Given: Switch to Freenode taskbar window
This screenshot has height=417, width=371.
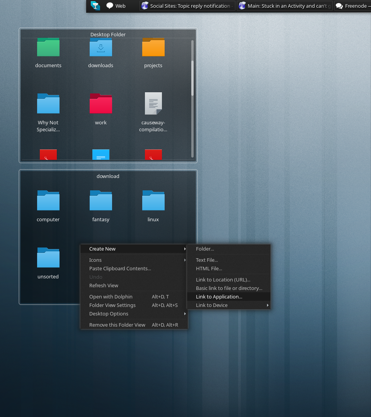Looking at the screenshot, I should pyautogui.click(x=352, y=6).
